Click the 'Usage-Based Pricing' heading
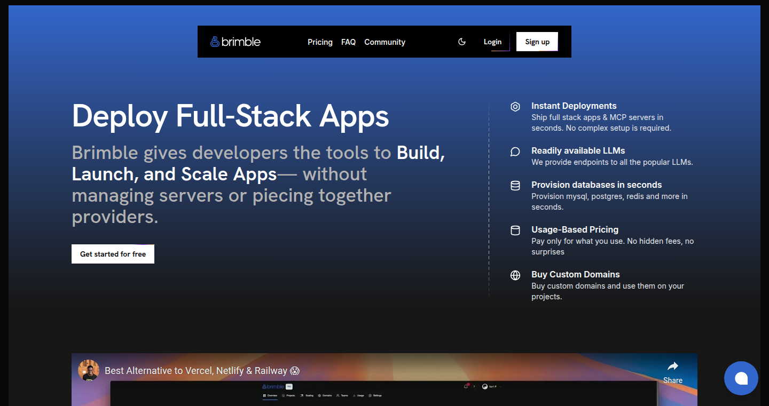This screenshot has width=769, height=406. (x=575, y=229)
